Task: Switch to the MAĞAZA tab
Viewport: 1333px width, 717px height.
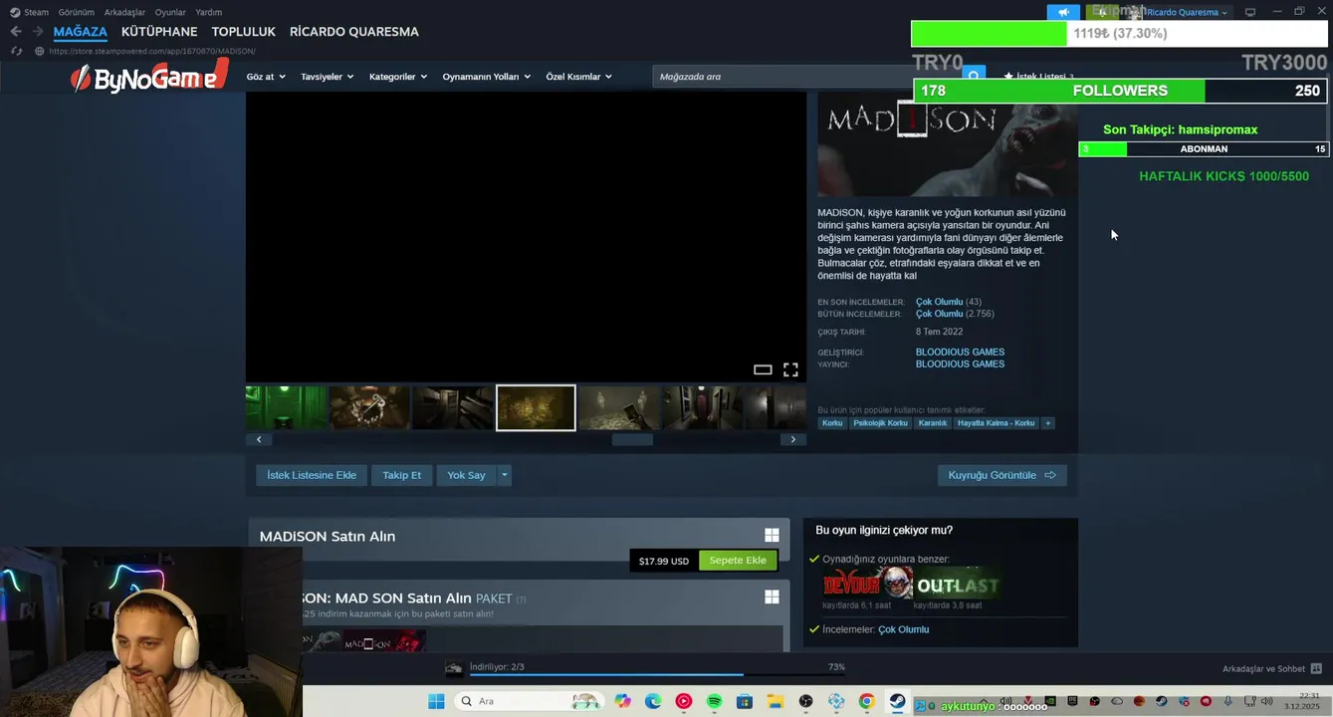Action: click(81, 32)
